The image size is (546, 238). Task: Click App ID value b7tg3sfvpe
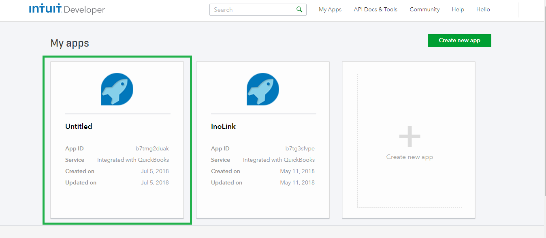point(300,148)
